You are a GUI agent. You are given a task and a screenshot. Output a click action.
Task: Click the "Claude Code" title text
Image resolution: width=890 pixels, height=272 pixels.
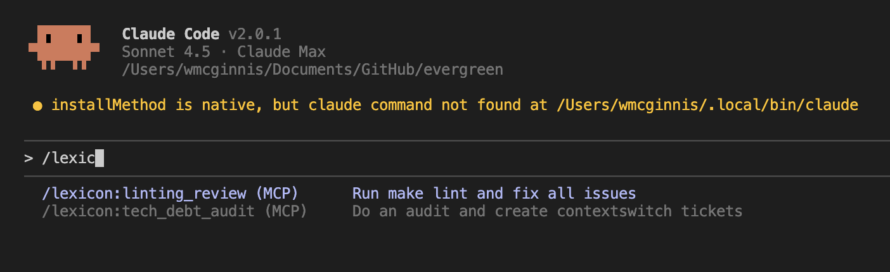pos(171,34)
